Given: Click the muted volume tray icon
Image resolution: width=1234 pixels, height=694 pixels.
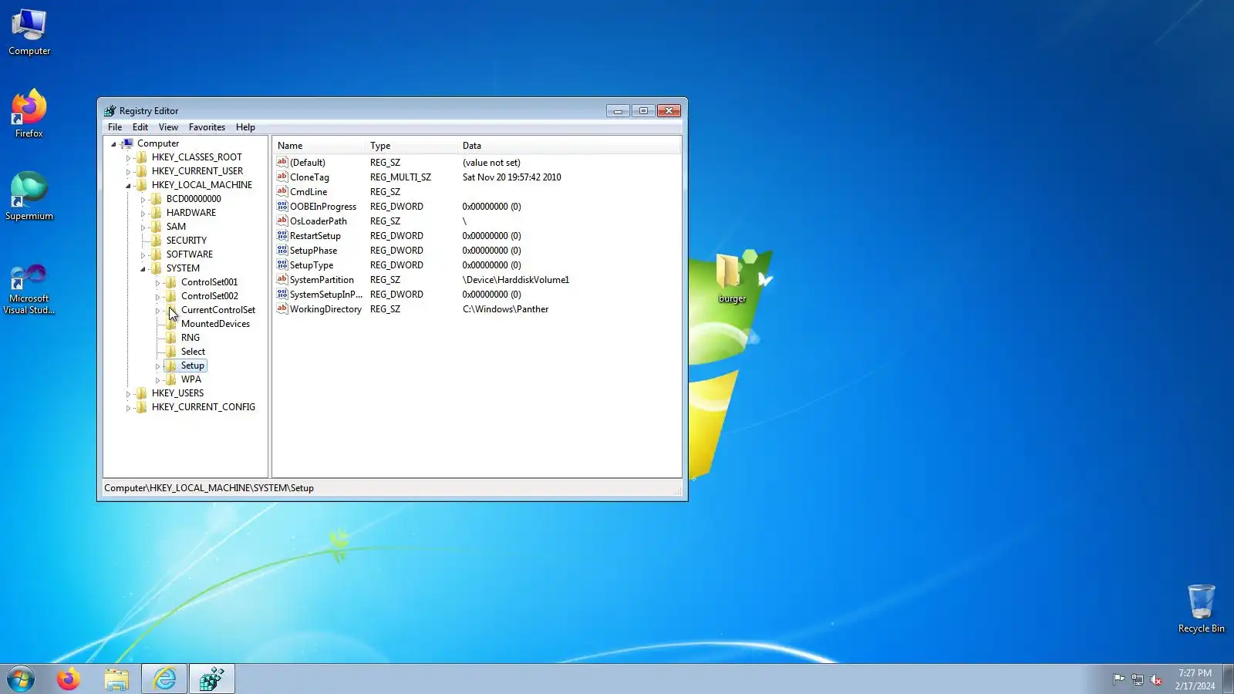Looking at the screenshot, I should (1156, 679).
